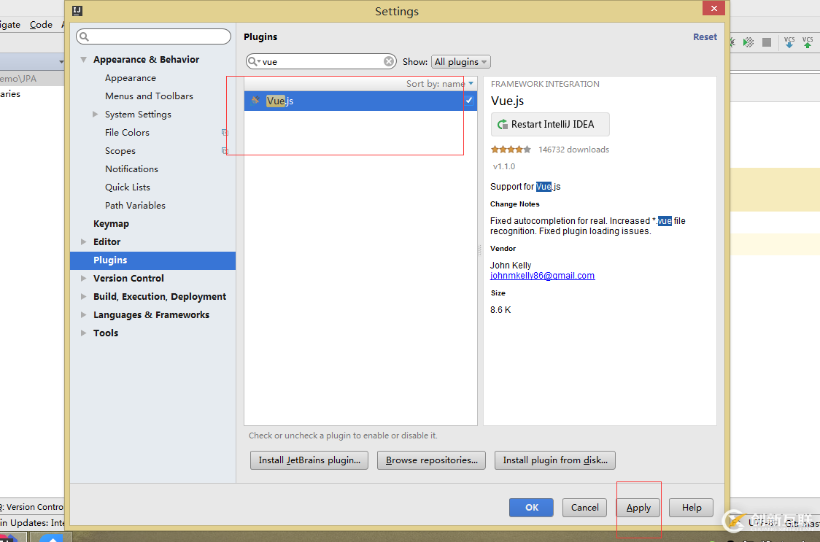Click Install plugin from disk... button
820x542 pixels.
tap(555, 460)
